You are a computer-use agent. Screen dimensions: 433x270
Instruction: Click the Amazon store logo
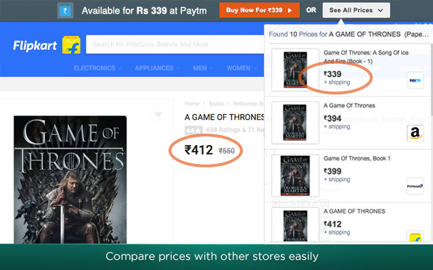415,134
